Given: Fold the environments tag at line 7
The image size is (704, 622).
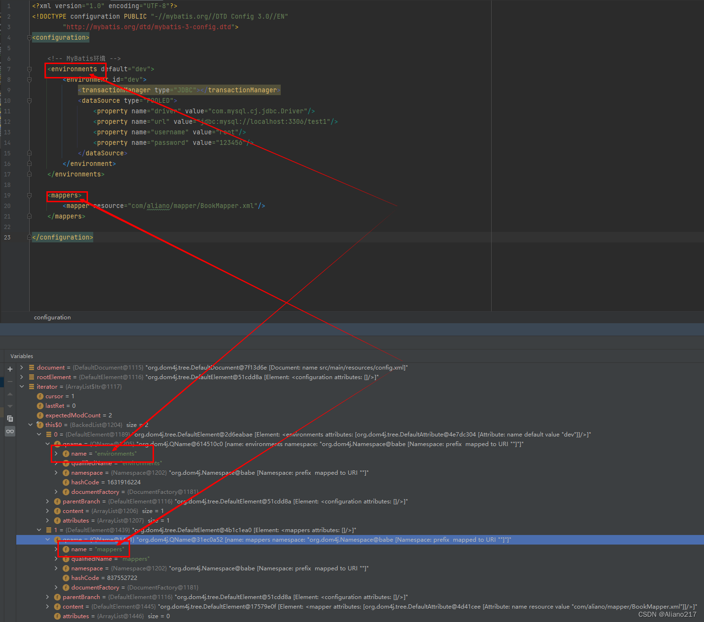Looking at the screenshot, I should (x=29, y=69).
